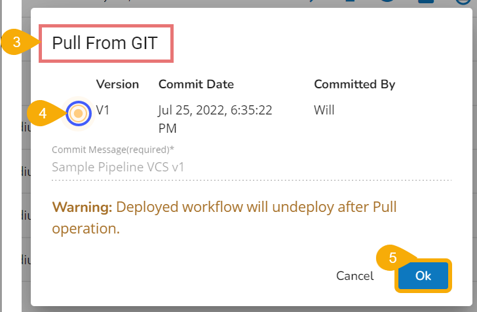Click the orange step 5 callout marker
477x312 pixels.
point(392,258)
